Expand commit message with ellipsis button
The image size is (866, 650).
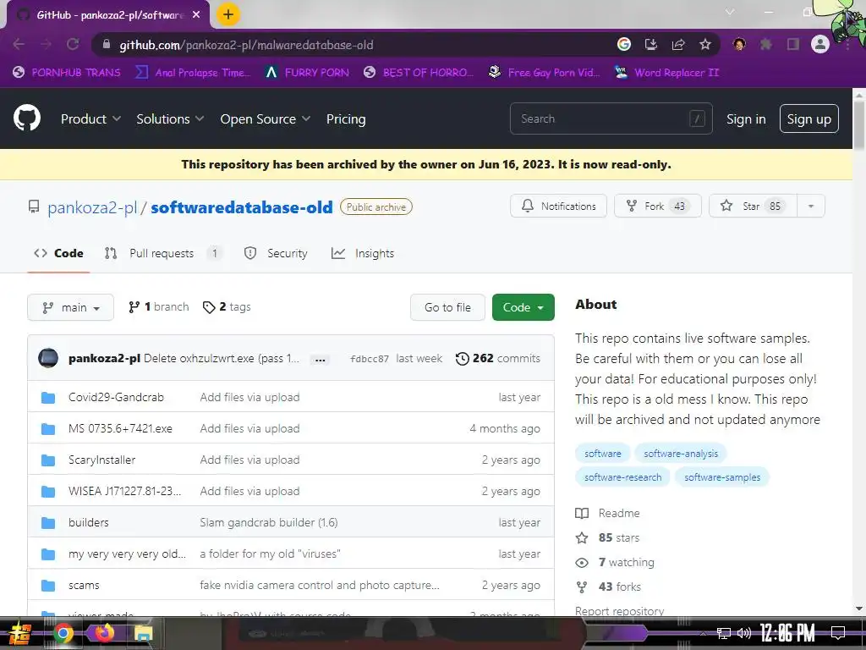pos(320,359)
